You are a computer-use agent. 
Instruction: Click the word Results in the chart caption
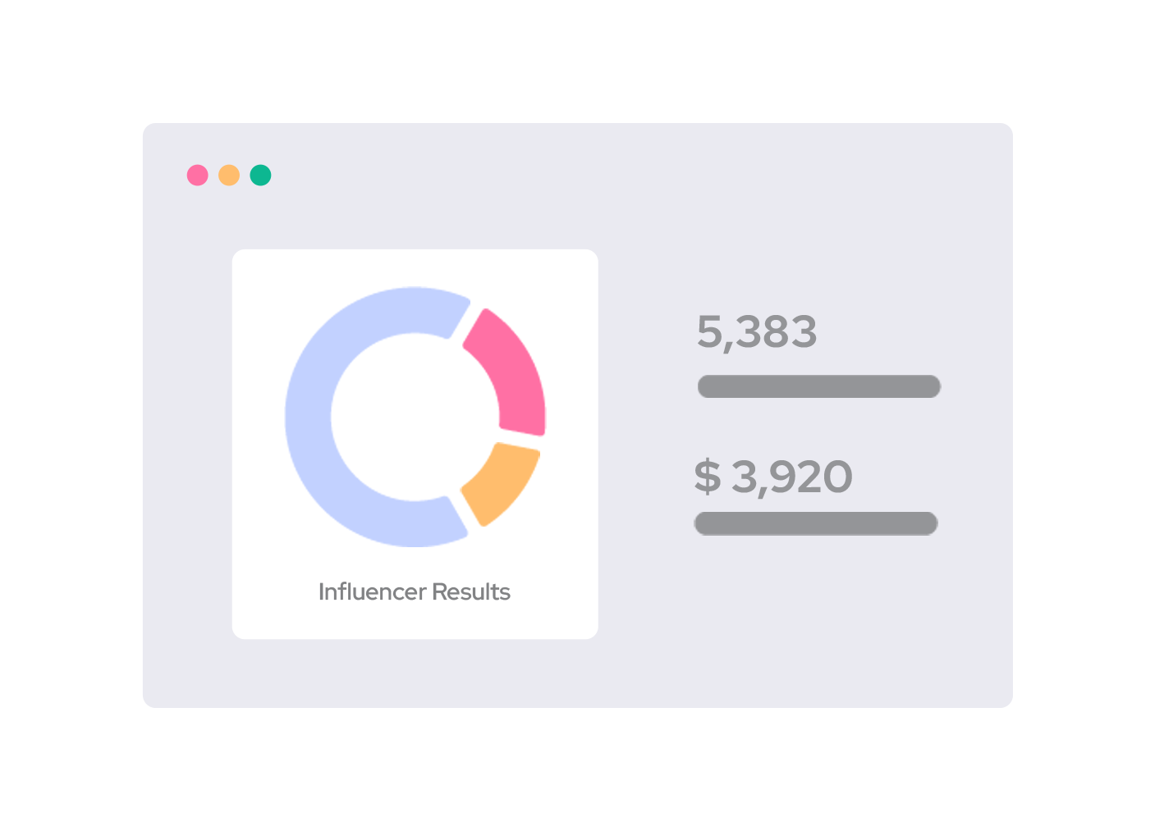tap(471, 592)
